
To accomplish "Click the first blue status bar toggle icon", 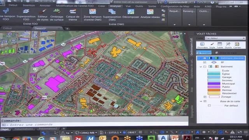I will tap(44, 133).
